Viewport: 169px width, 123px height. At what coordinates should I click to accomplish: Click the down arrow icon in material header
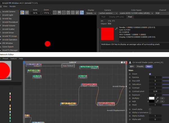pos(124,62)
